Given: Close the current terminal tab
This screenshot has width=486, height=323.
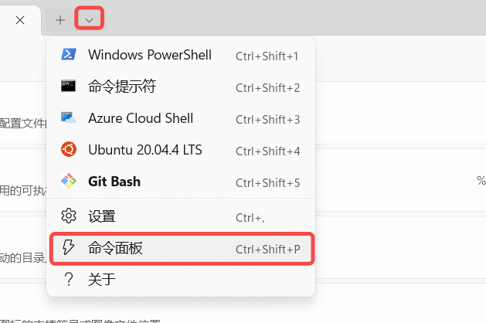Looking at the screenshot, I should pos(19,19).
